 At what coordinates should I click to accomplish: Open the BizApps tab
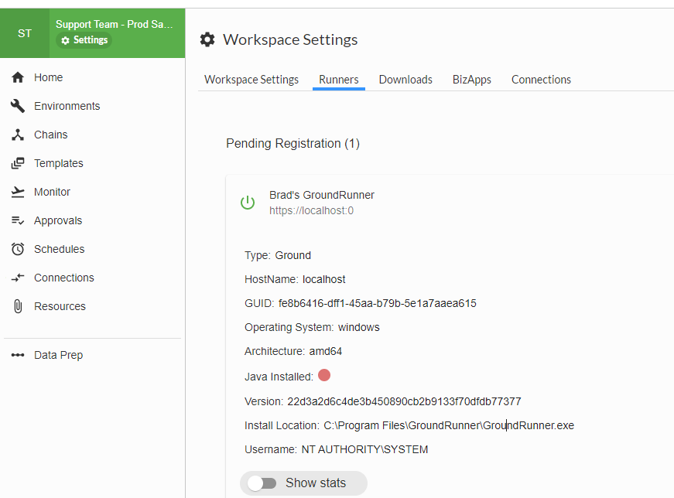pos(472,79)
